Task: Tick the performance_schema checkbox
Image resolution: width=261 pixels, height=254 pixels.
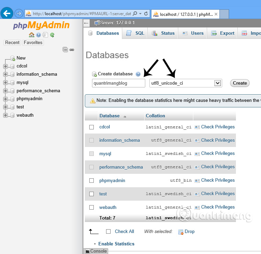Action: pyautogui.click(x=91, y=167)
